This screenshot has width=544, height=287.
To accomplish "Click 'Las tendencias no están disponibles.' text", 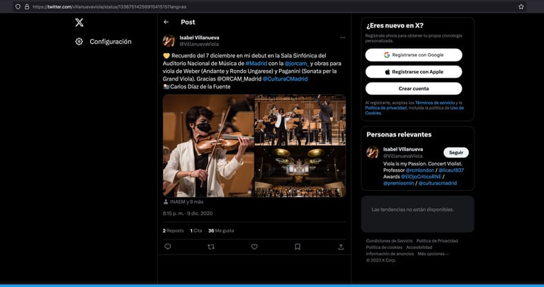I will point(412,209).
